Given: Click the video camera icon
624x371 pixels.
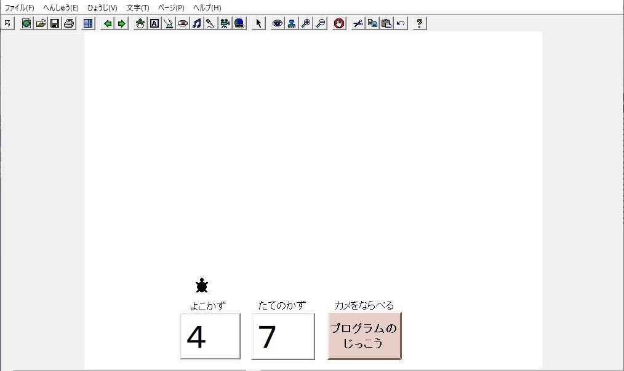Looking at the screenshot, I should [225, 23].
